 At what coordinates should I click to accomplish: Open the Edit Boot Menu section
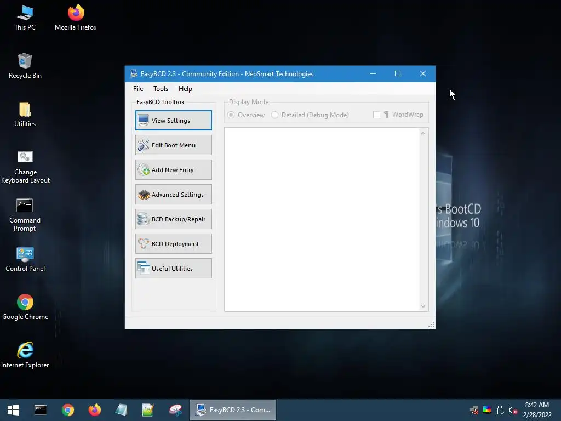[174, 145]
